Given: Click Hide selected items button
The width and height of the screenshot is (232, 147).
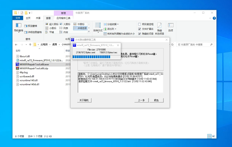Looking at the screenshot, I should 160,29.
